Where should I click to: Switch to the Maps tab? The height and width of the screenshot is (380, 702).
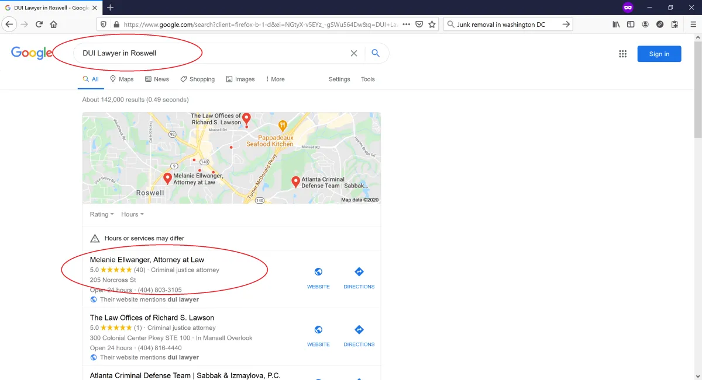click(x=122, y=79)
